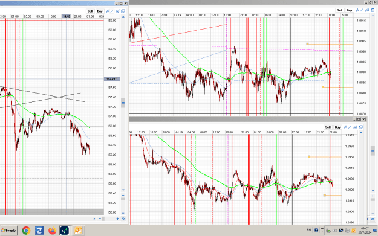378x236 pixels.
Task: Click down arrow on far-right scale strip
Action: pyautogui.click(x=373, y=191)
